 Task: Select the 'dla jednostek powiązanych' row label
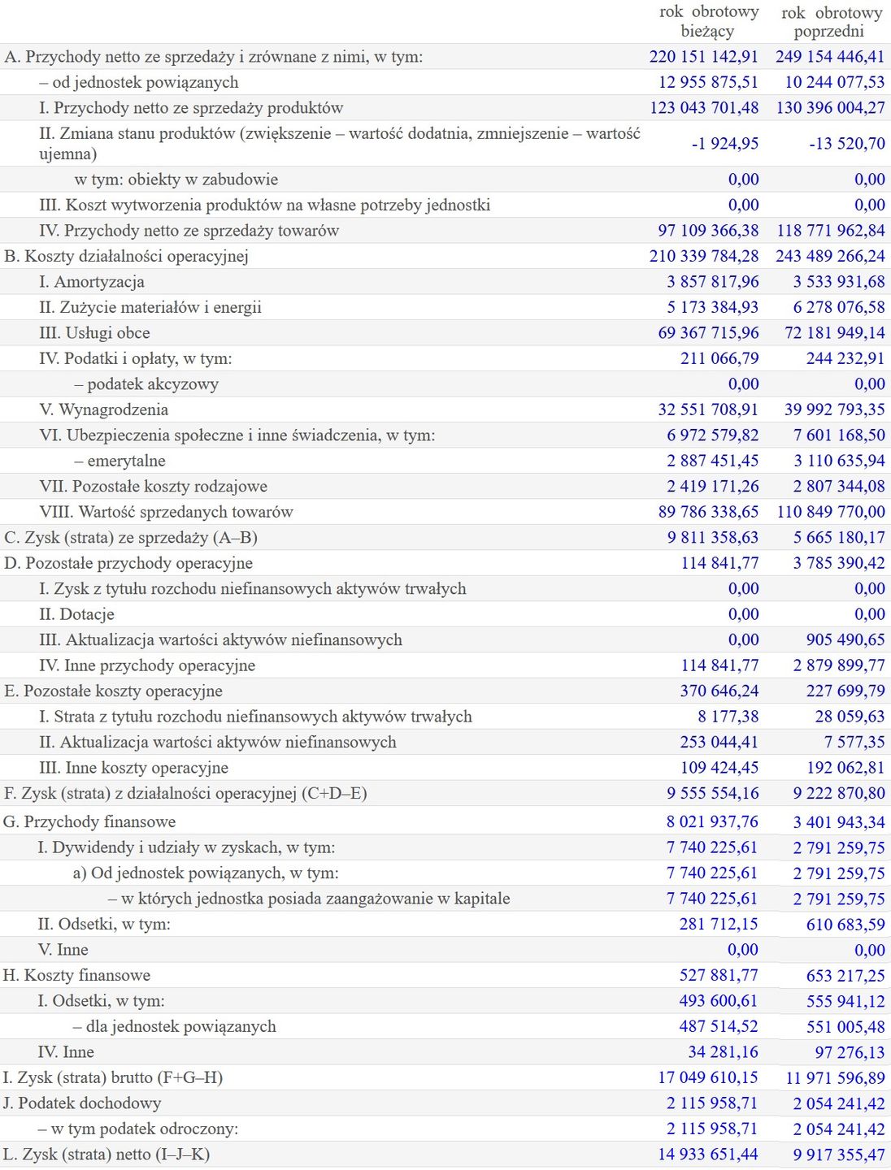175,1027
